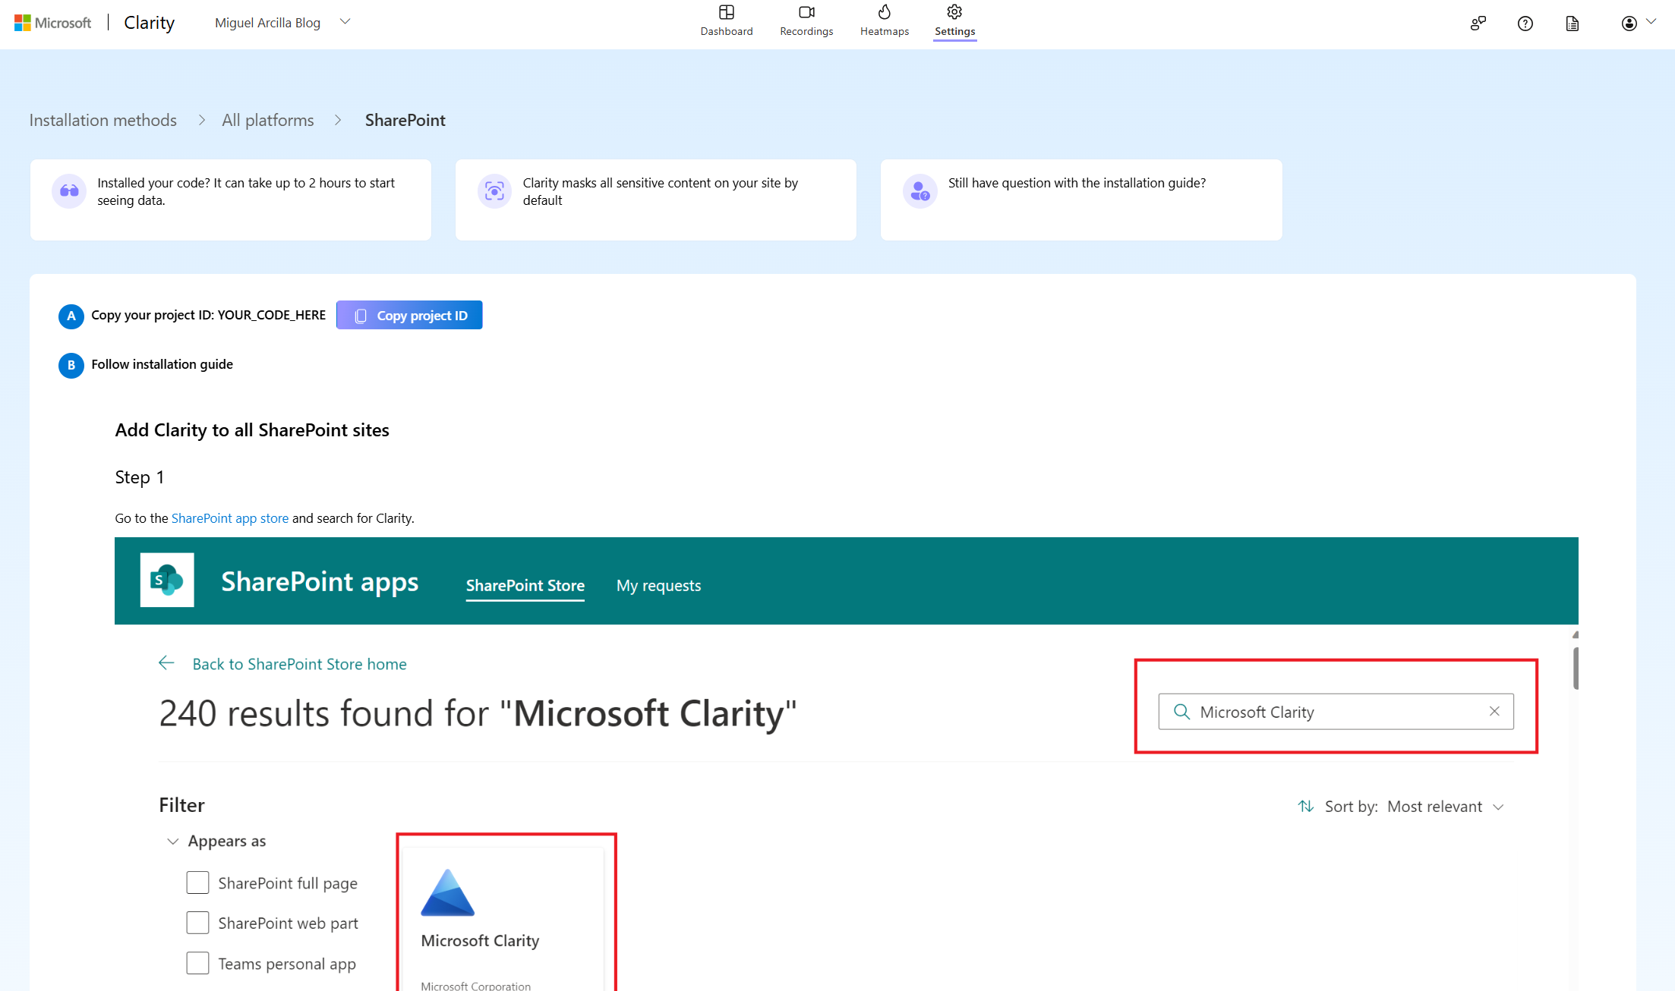The width and height of the screenshot is (1675, 991).
Task: Click the SharePoint apps logo icon
Action: (167, 580)
